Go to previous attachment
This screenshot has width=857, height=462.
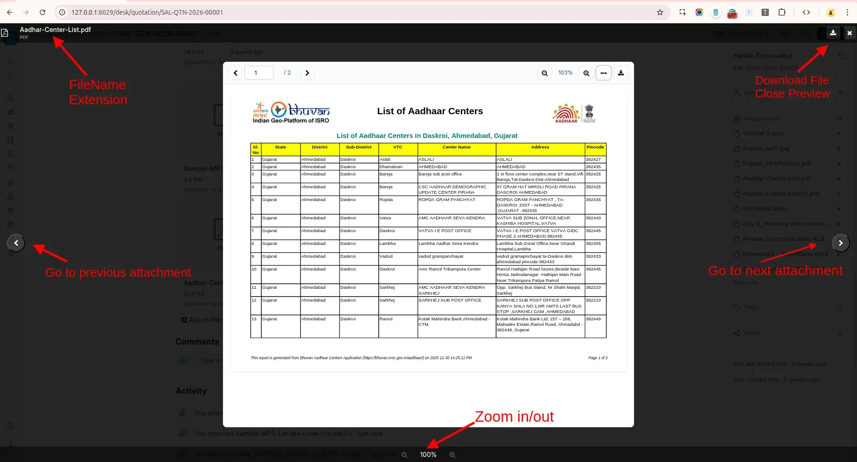16,243
